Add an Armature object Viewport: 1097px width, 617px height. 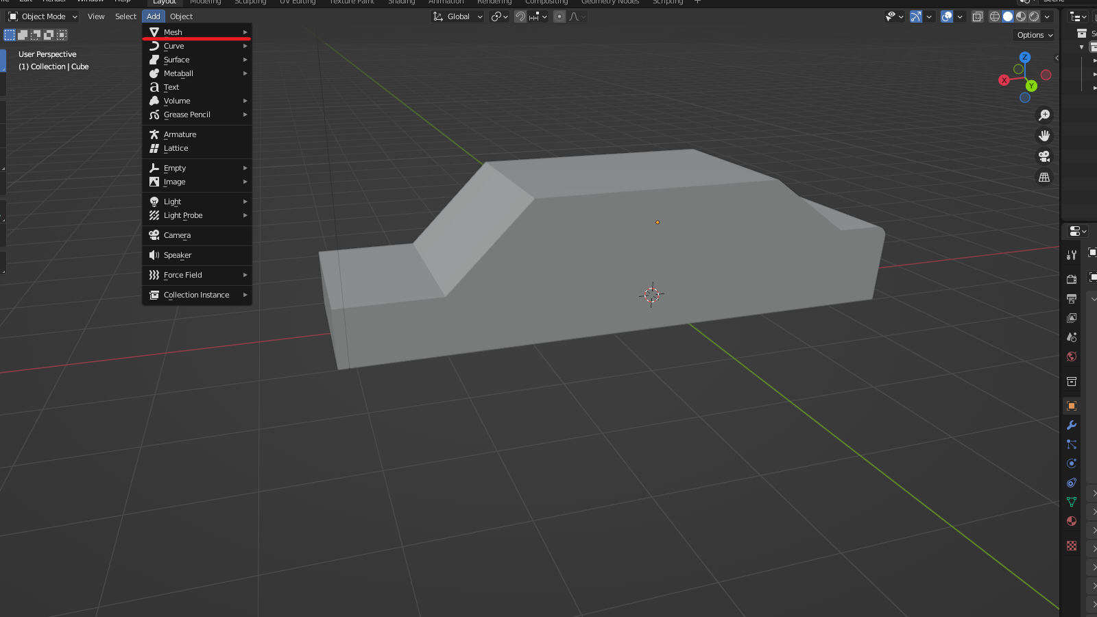[197, 134]
